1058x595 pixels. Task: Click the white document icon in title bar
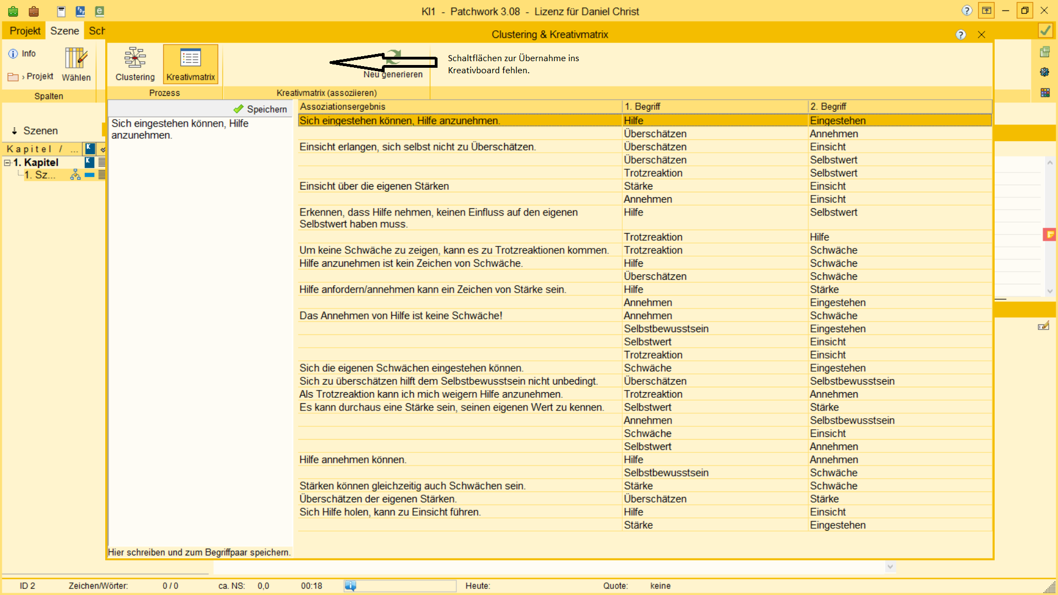tap(61, 11)
